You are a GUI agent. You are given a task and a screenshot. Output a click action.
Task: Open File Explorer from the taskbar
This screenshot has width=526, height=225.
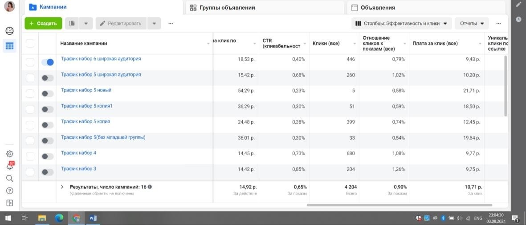point(42,218)
